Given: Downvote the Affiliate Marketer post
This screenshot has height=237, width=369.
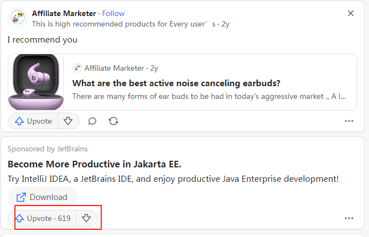Looking at the screenshot, I should [68, 121].
